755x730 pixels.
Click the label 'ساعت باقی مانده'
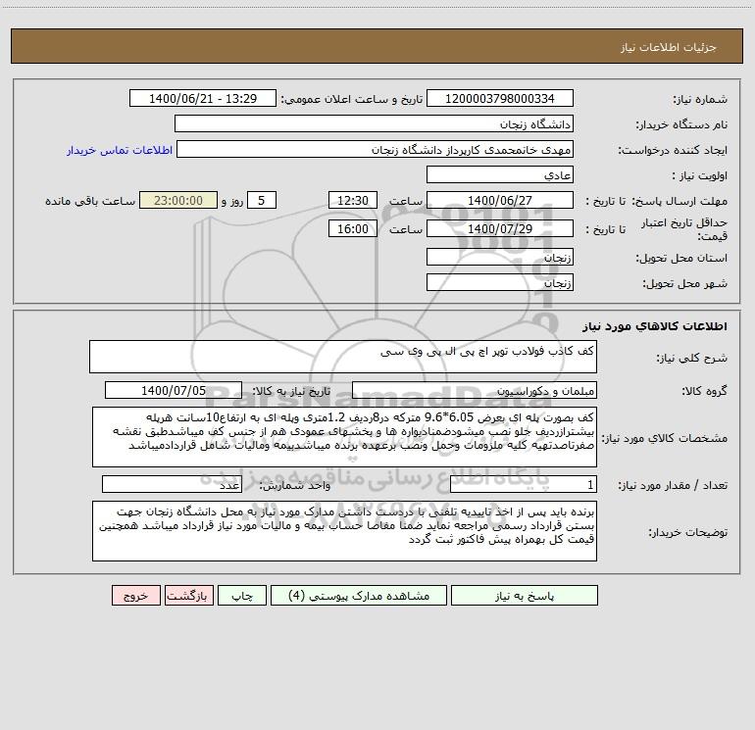pos(90,201)
